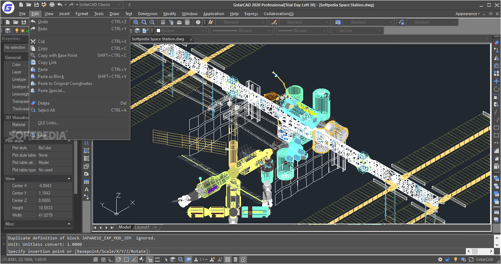Image resolution: width=501 pixels, height=264 pixels.
Task: Click the Zoom Realtime magnifier icon
Action: coord(136,22)
